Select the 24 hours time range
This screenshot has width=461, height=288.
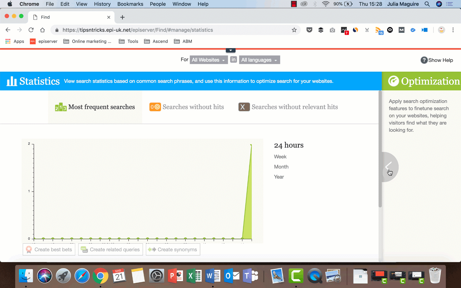[289, 145]
